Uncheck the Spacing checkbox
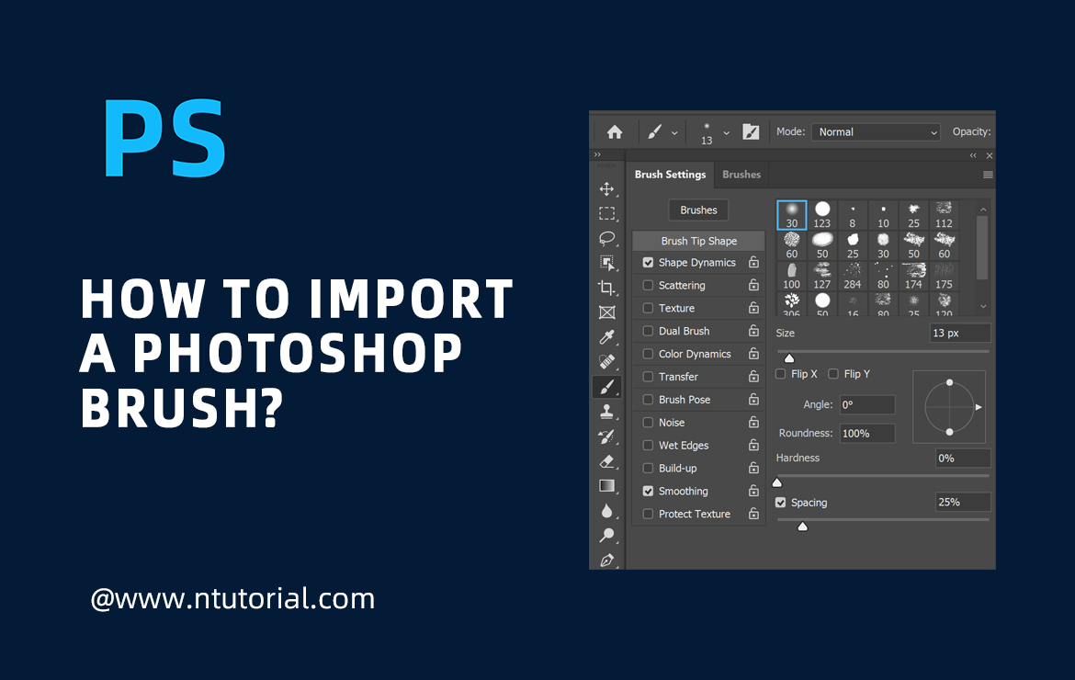 780,503
